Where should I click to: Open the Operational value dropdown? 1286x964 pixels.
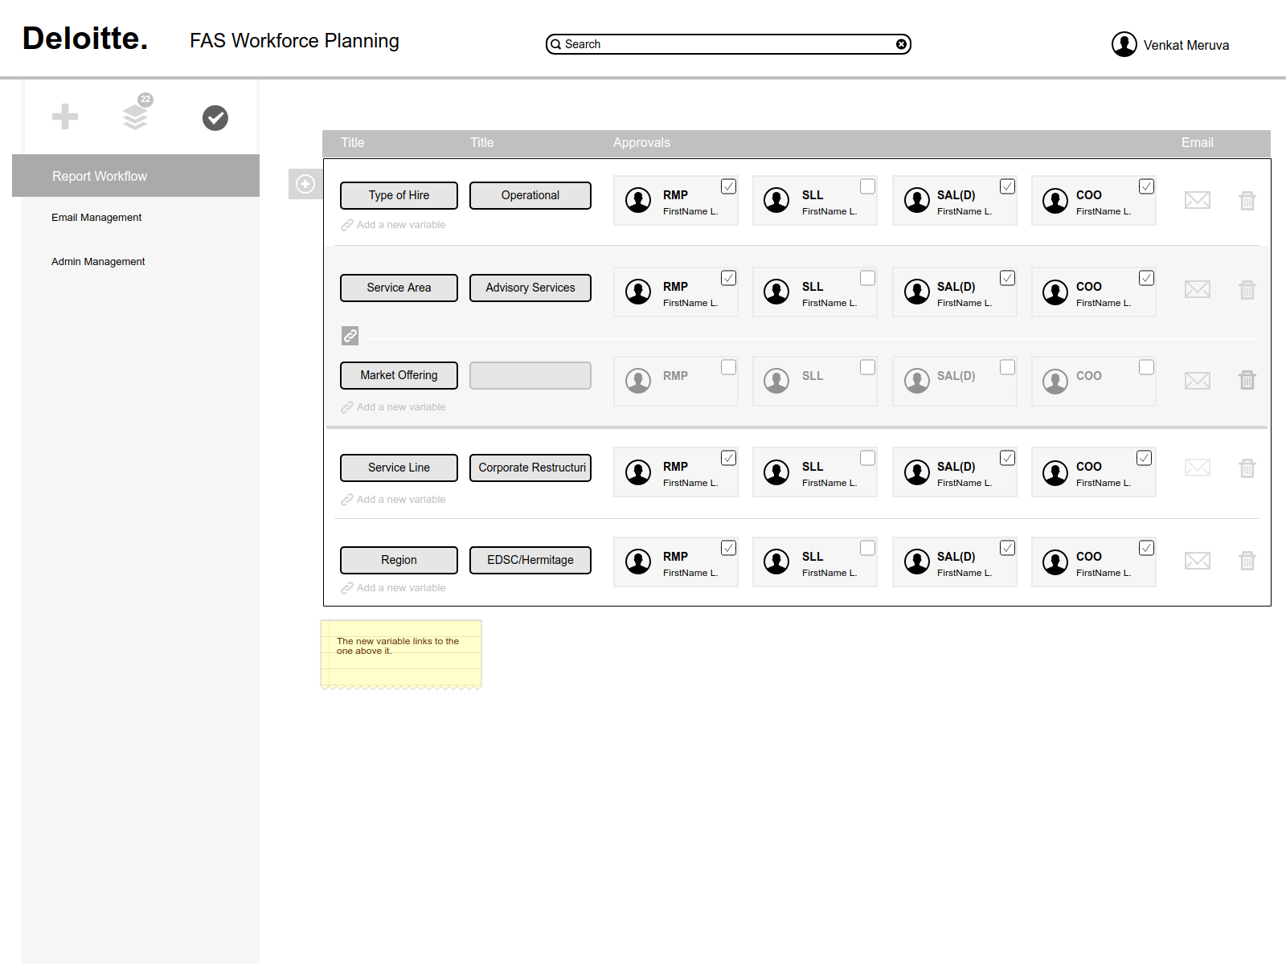[530, 195]
